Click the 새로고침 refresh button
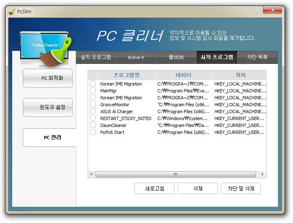Viewport: 293px width, 223px height. point(154,188)
